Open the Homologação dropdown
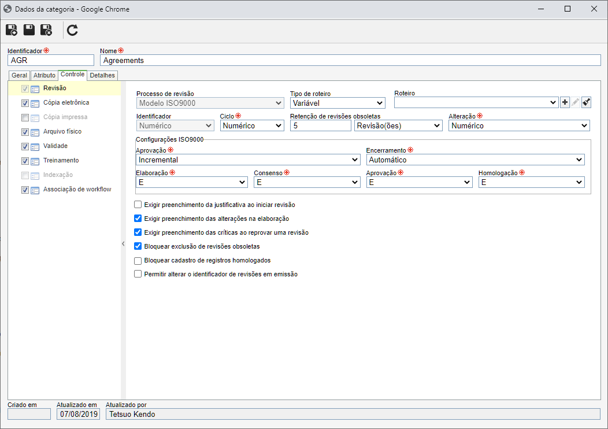The image size is (608, 429). coord(532,182)
